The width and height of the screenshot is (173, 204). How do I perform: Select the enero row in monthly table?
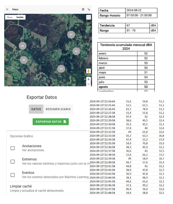click(x=126, y=53)
